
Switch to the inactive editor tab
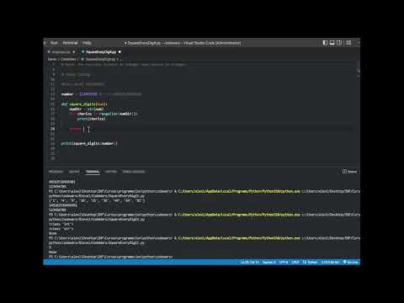coord(61,52)
